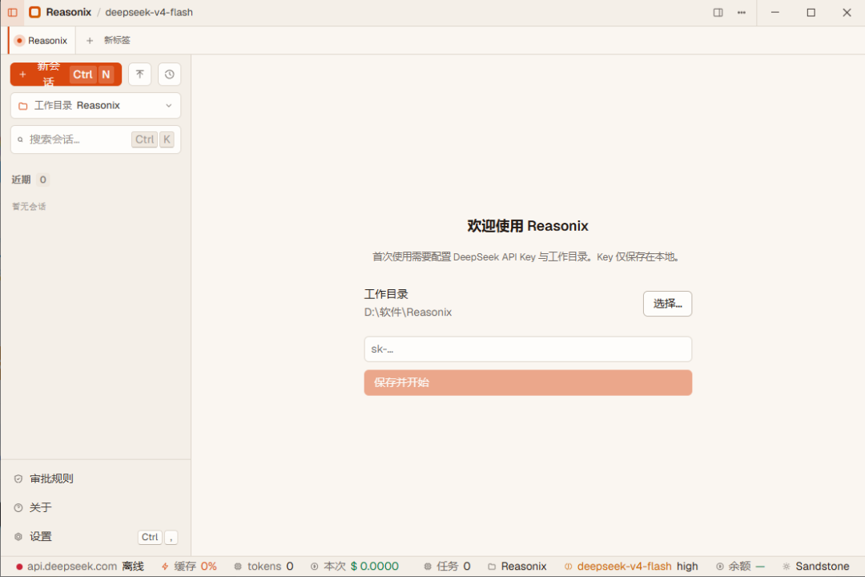The height and width of the screenshot is (577, 865).
Task: Click the Sandstone theme label
Action: point(822,567)
